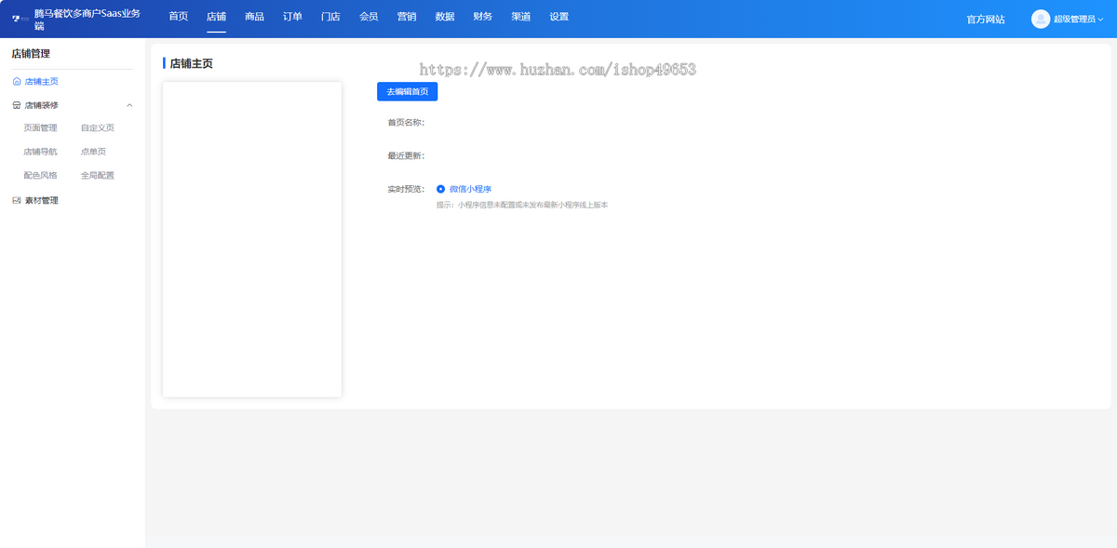The width and height of the screenshot is (1117, 548).
Task: Select 自定义页 under 店铺装修
Action: pyautogui.click(x=98, y=128)
